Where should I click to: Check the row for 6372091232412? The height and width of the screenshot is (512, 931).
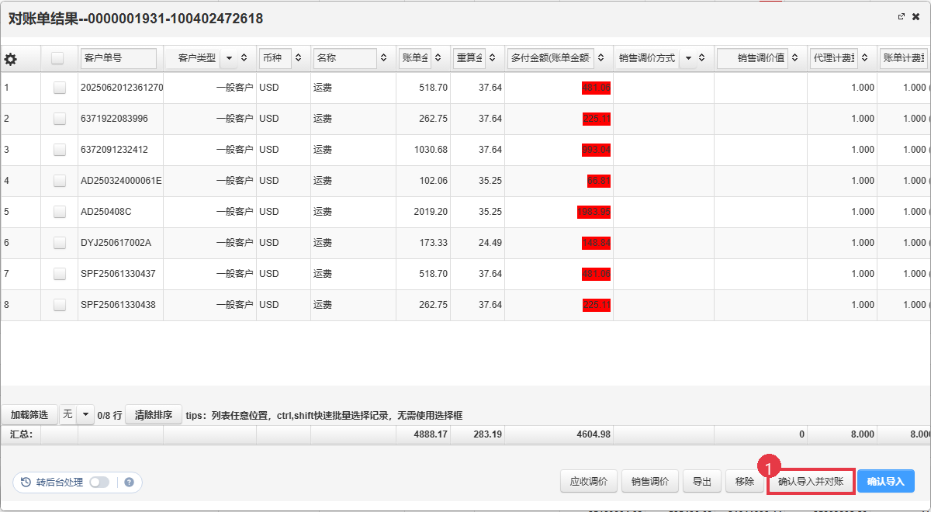click(x=60, y=150)
